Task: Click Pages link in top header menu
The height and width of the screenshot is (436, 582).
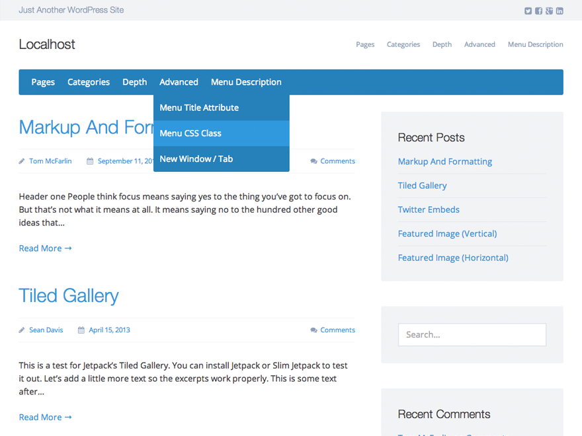Action: [365, 44]
